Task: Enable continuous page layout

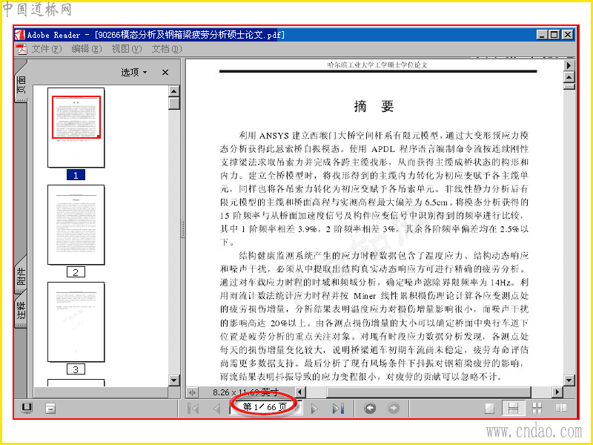Action: pos(513,409)
